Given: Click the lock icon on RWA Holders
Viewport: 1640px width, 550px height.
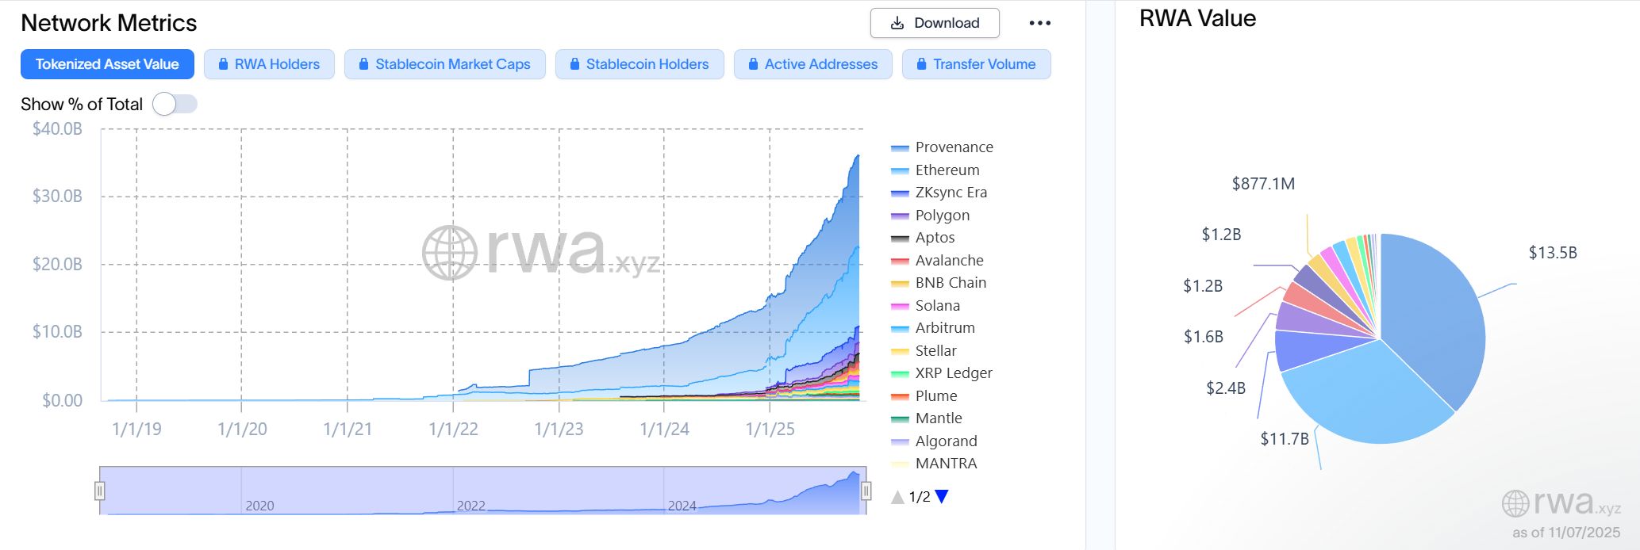Looking at the screenshot, I should coord(225,64).
